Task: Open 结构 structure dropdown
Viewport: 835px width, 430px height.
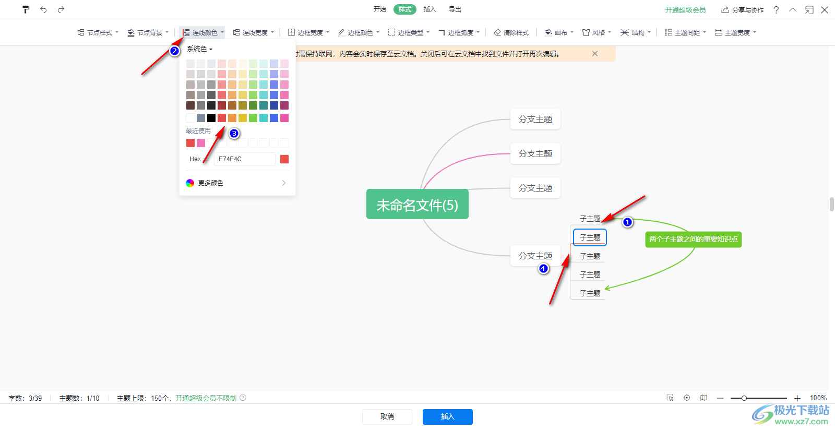Action: point(636,32)
